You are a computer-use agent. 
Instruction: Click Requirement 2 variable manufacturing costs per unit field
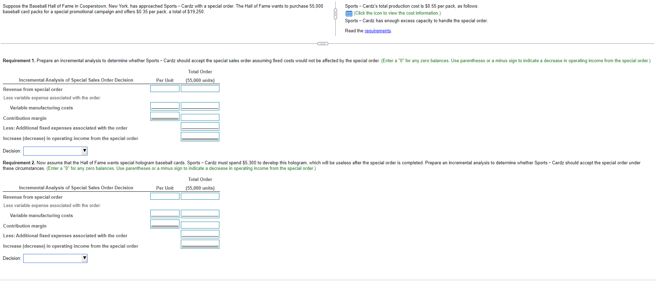[x=165, y=214]
